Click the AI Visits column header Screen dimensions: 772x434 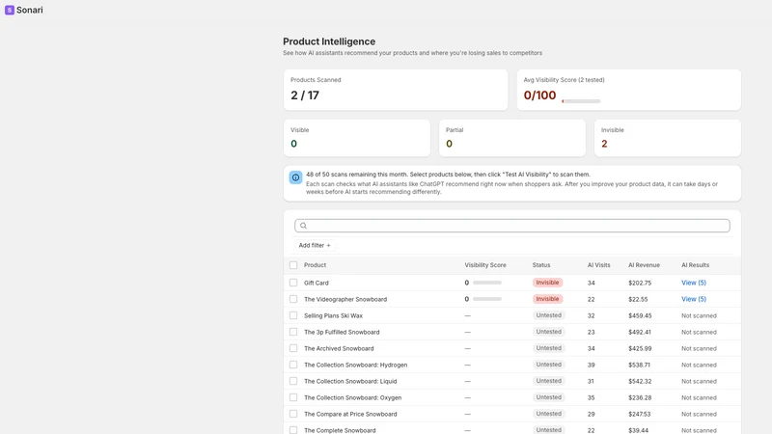(x=598, y=265)
